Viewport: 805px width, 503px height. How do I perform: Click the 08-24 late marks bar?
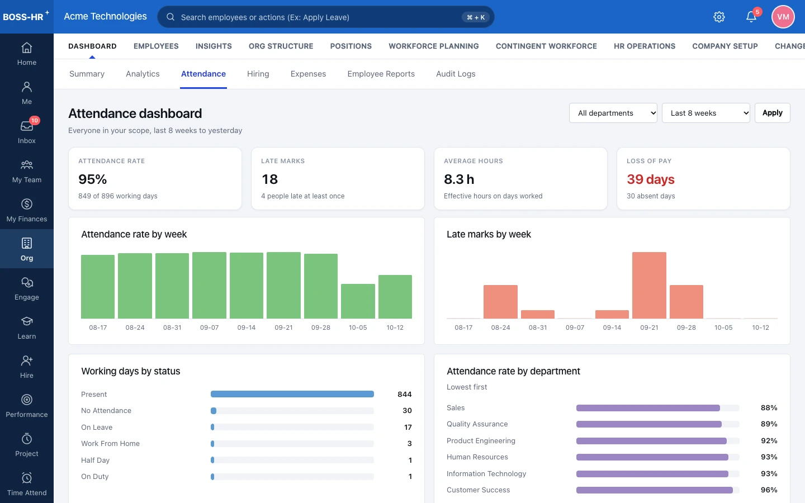click(x=500, y=302)
